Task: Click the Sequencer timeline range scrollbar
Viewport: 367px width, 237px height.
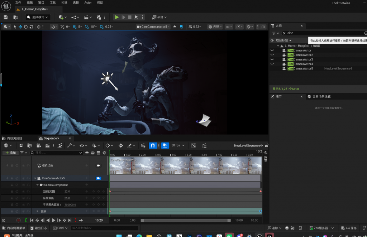Action: [x=186, y=221]
